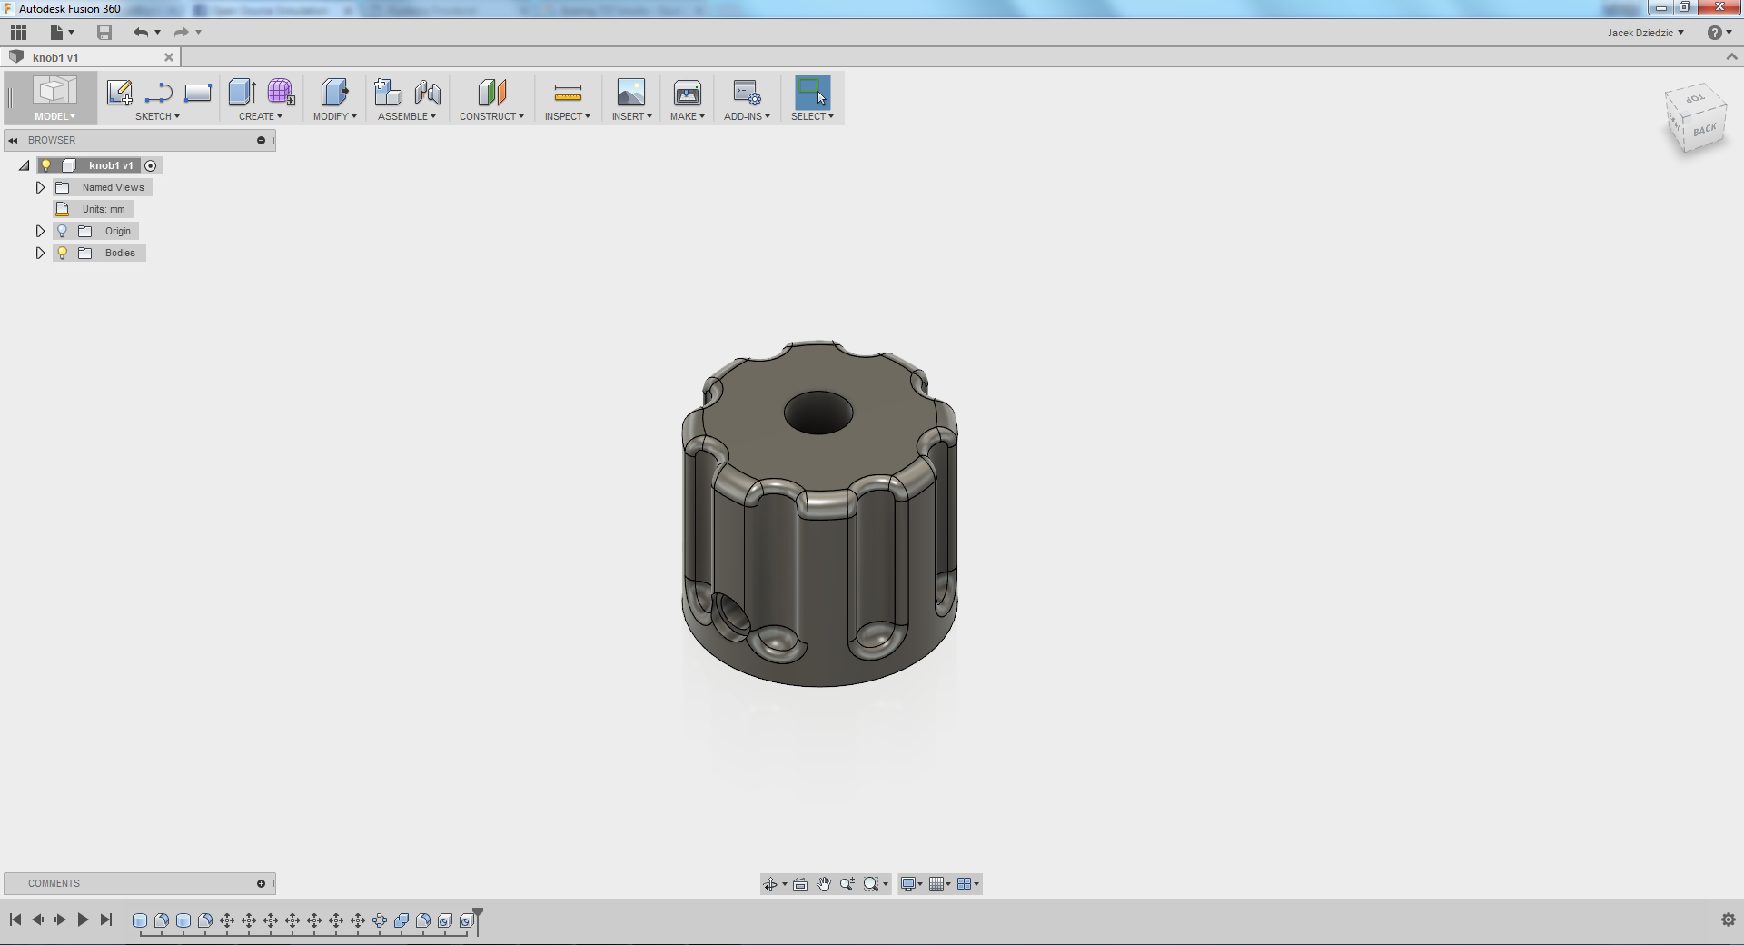Open the MODIFY menu
This screenshot has height=945, width=1744.
(x=334, y=116)
